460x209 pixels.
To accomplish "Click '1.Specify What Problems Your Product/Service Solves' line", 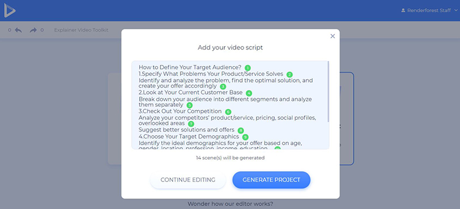I will 211,74.
